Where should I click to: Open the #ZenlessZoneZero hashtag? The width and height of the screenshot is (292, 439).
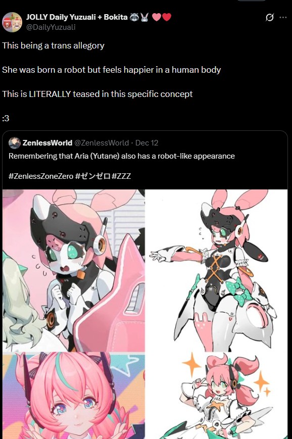(x=41, y=176)
